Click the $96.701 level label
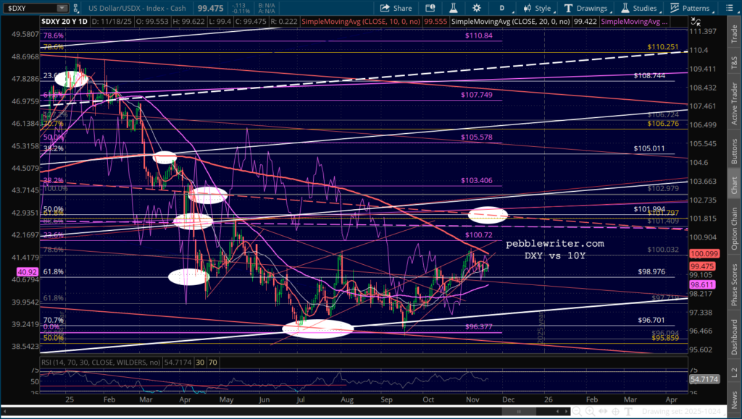742x419 pixels. 651,321
